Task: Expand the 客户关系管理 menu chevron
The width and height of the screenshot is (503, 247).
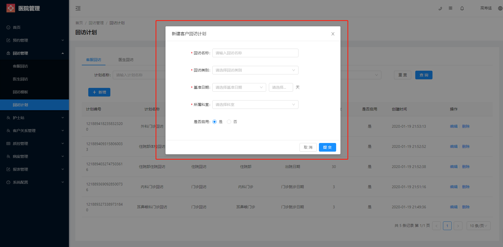Action: coord(63,131)
